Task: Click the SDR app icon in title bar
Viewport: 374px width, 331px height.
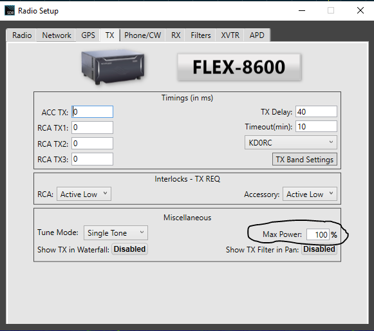Action: 10,10
